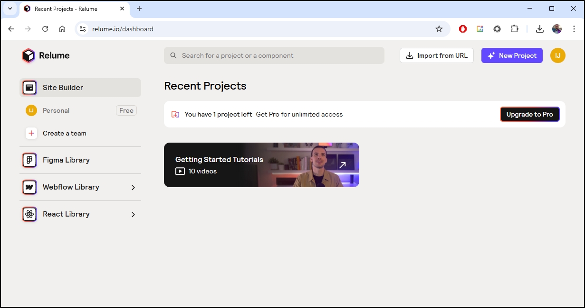Click the Recent Projects heading

pyautogui.click(x=205, y=86)
